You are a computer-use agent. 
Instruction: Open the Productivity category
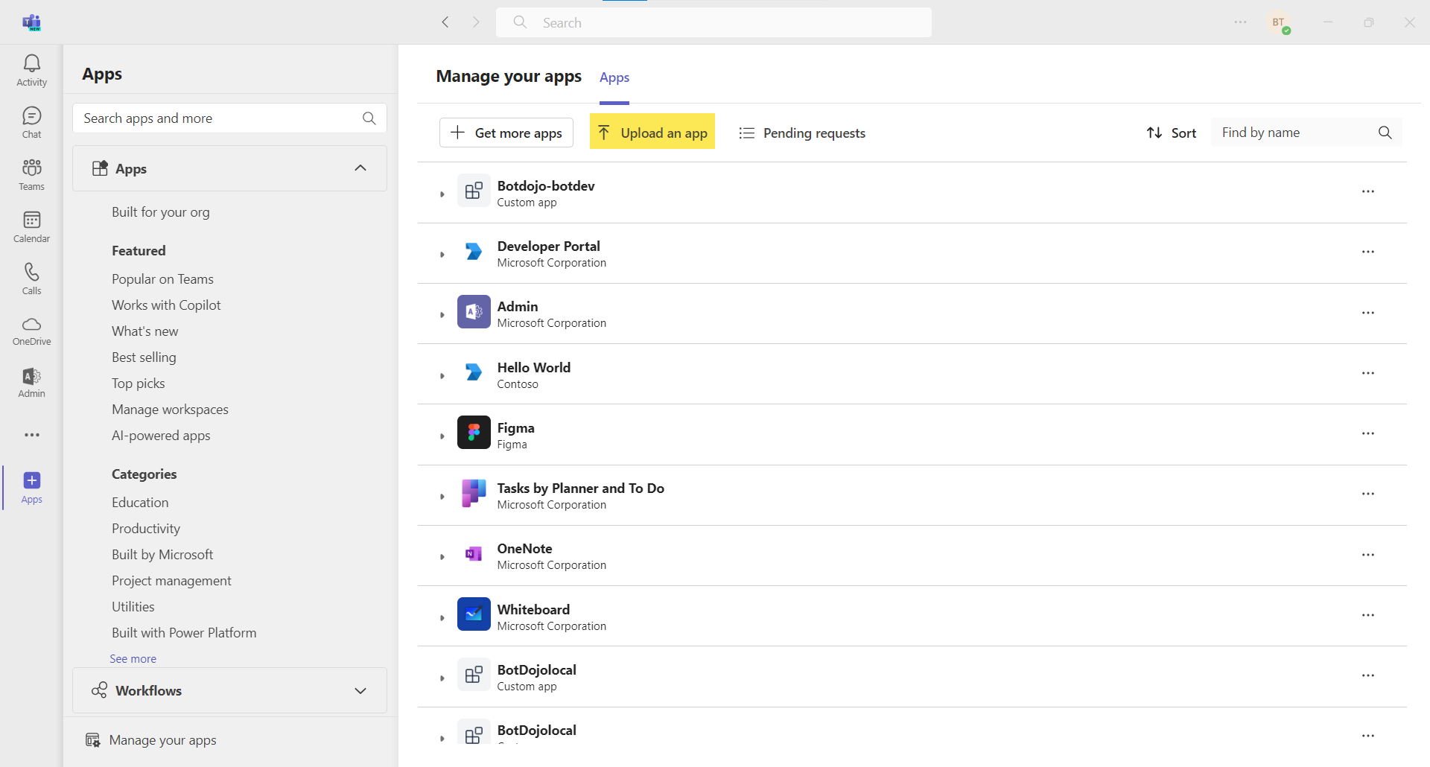pyautogui.click(x=146, y=529)
